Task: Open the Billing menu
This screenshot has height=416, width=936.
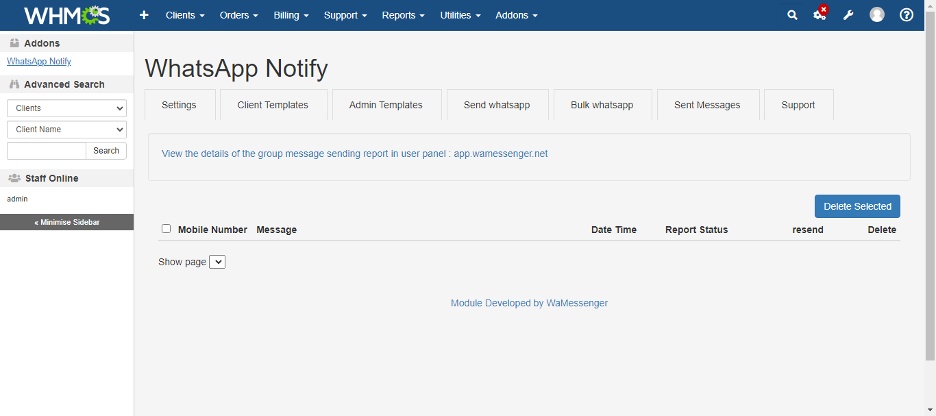Action: click(x=291, y=15)
